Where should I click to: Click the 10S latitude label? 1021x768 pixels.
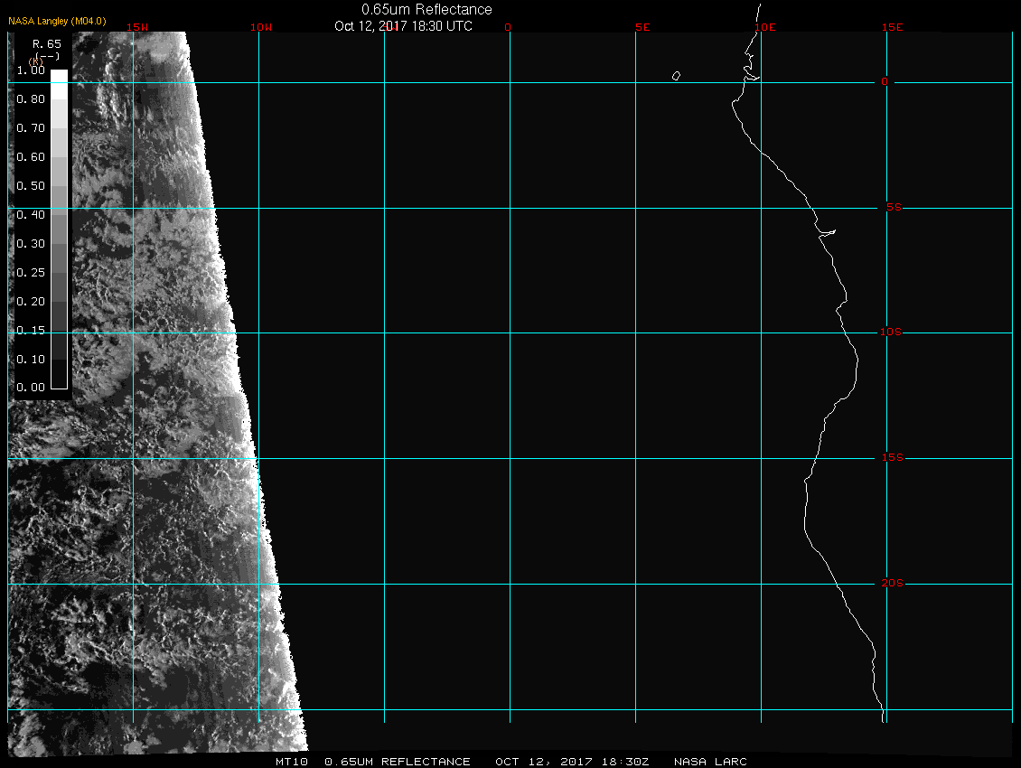(x=891, y=332)
